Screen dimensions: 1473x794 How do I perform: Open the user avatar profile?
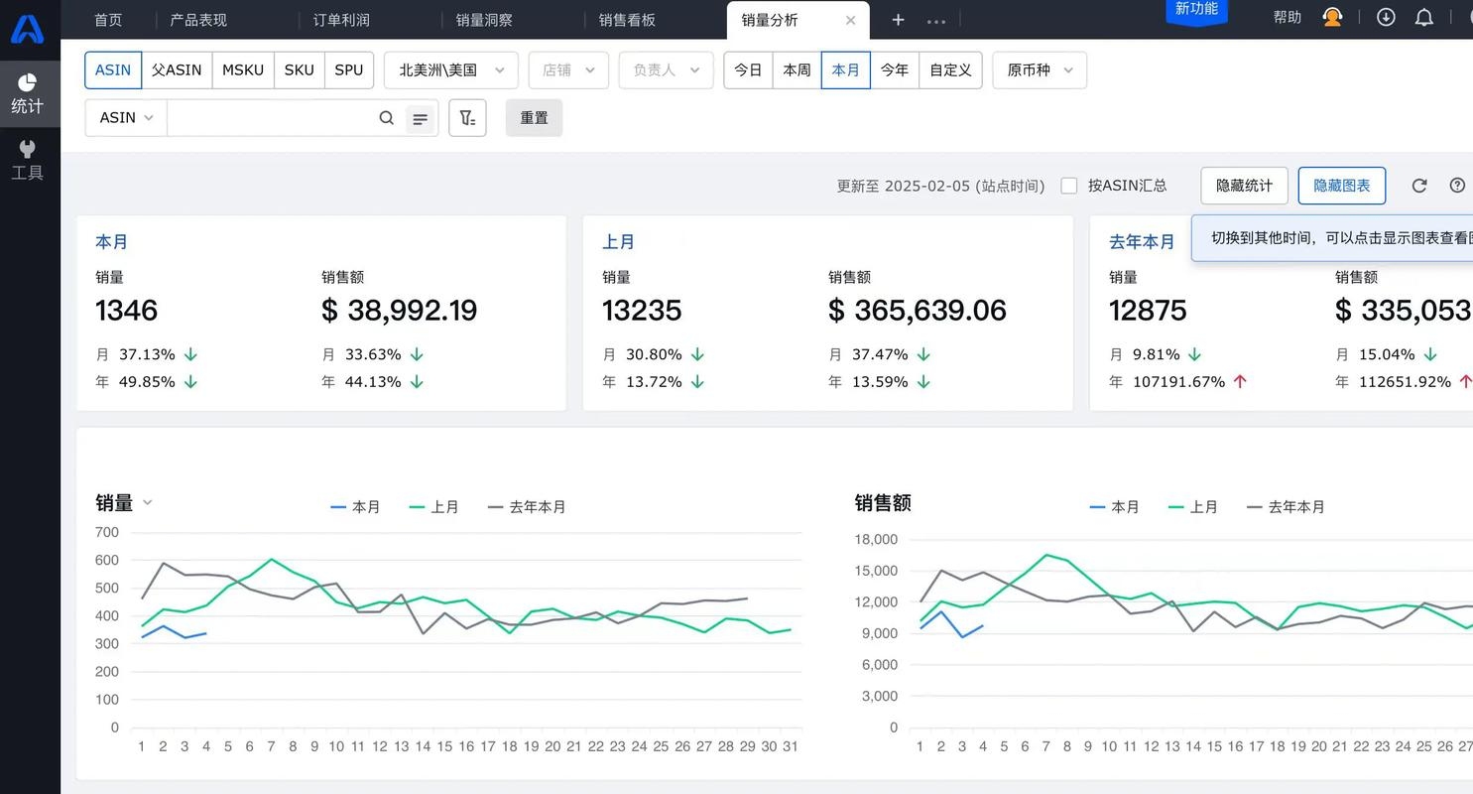[1332, 17]
